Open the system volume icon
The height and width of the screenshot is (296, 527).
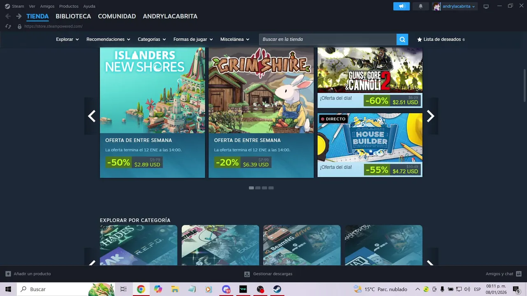[467, 289]
